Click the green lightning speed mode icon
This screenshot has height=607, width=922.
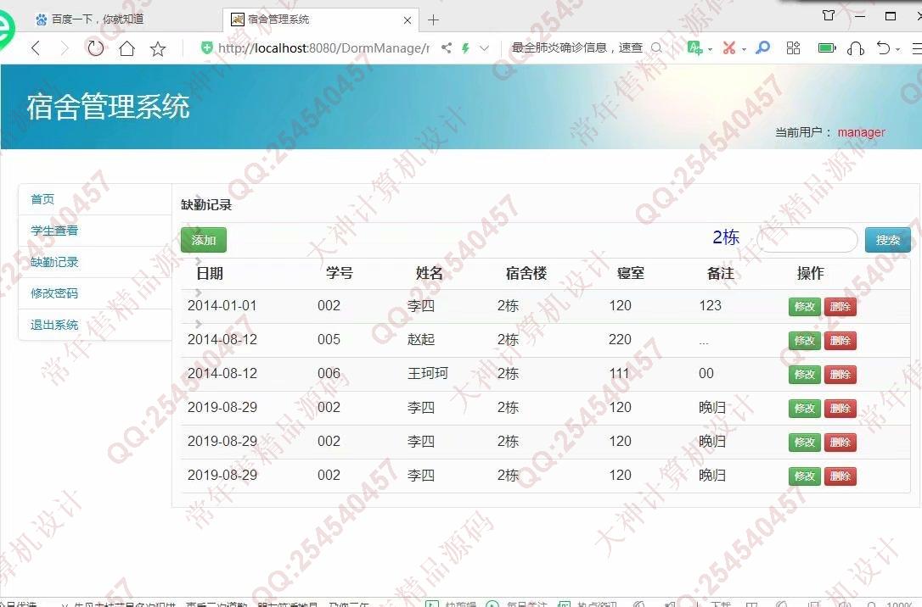pyautogui.click(x=465, y=47)
